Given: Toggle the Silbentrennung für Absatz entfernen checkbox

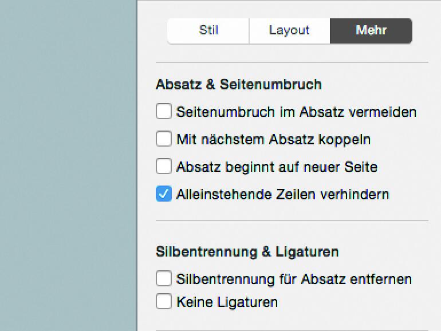Looking at the screenshot, I should [x=164, y=279].
